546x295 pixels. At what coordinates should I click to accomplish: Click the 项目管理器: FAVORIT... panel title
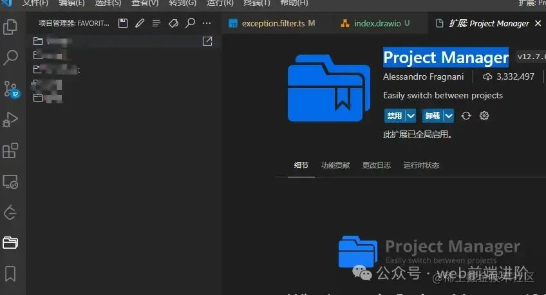pos(74,23)
